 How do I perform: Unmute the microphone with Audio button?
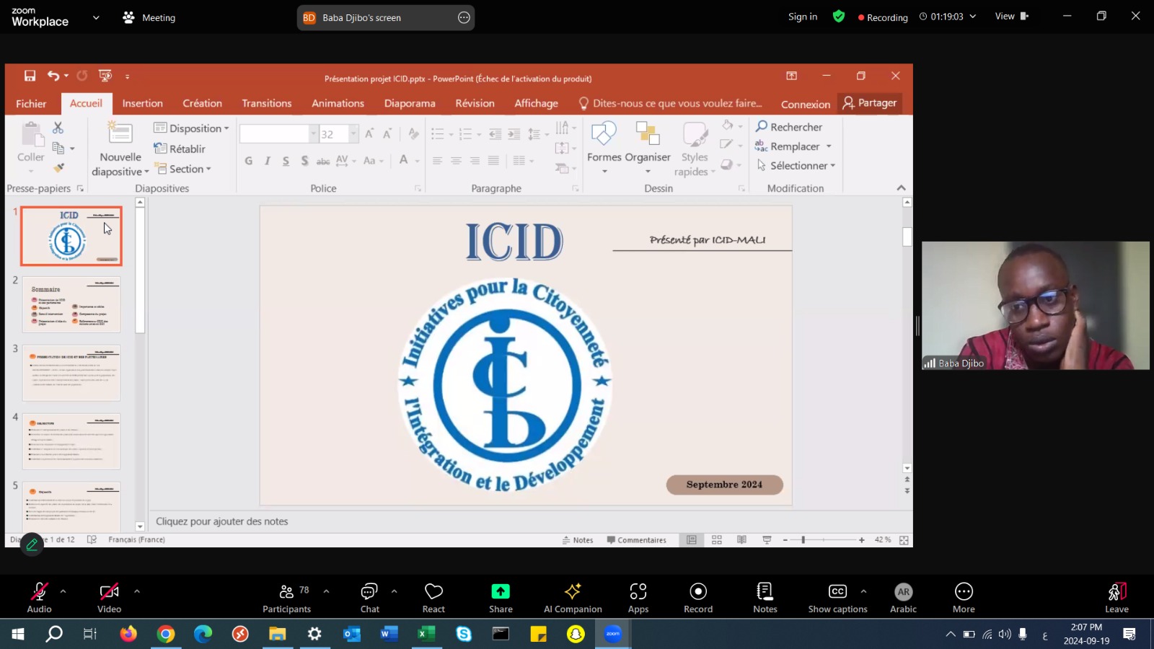coord(39,598)
